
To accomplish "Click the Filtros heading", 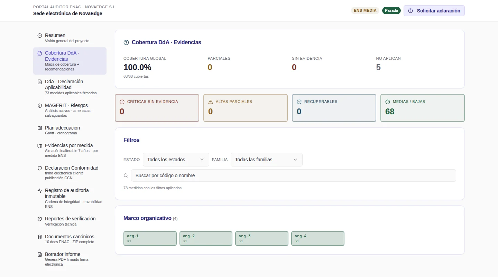I will 131,140.
